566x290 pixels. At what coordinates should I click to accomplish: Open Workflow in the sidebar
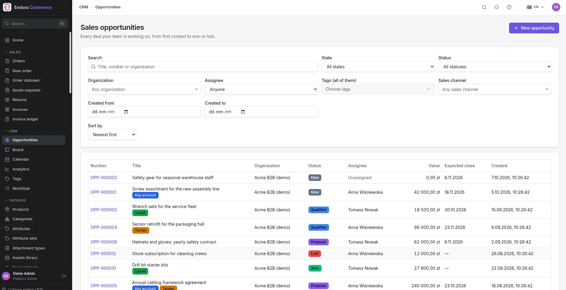(33, 189)
